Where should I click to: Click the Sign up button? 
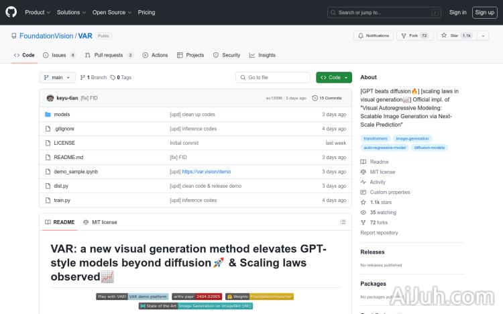click(x=484, y=12)
